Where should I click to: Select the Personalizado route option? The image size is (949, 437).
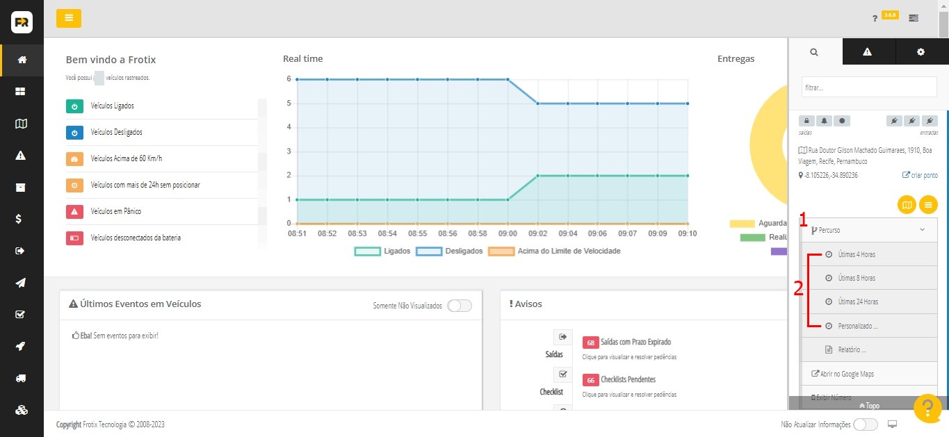pos(857,326)
